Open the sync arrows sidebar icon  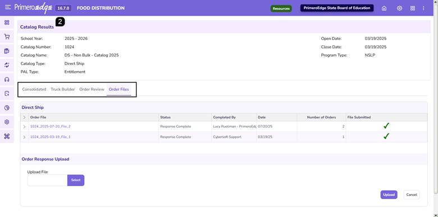(7, 65)
